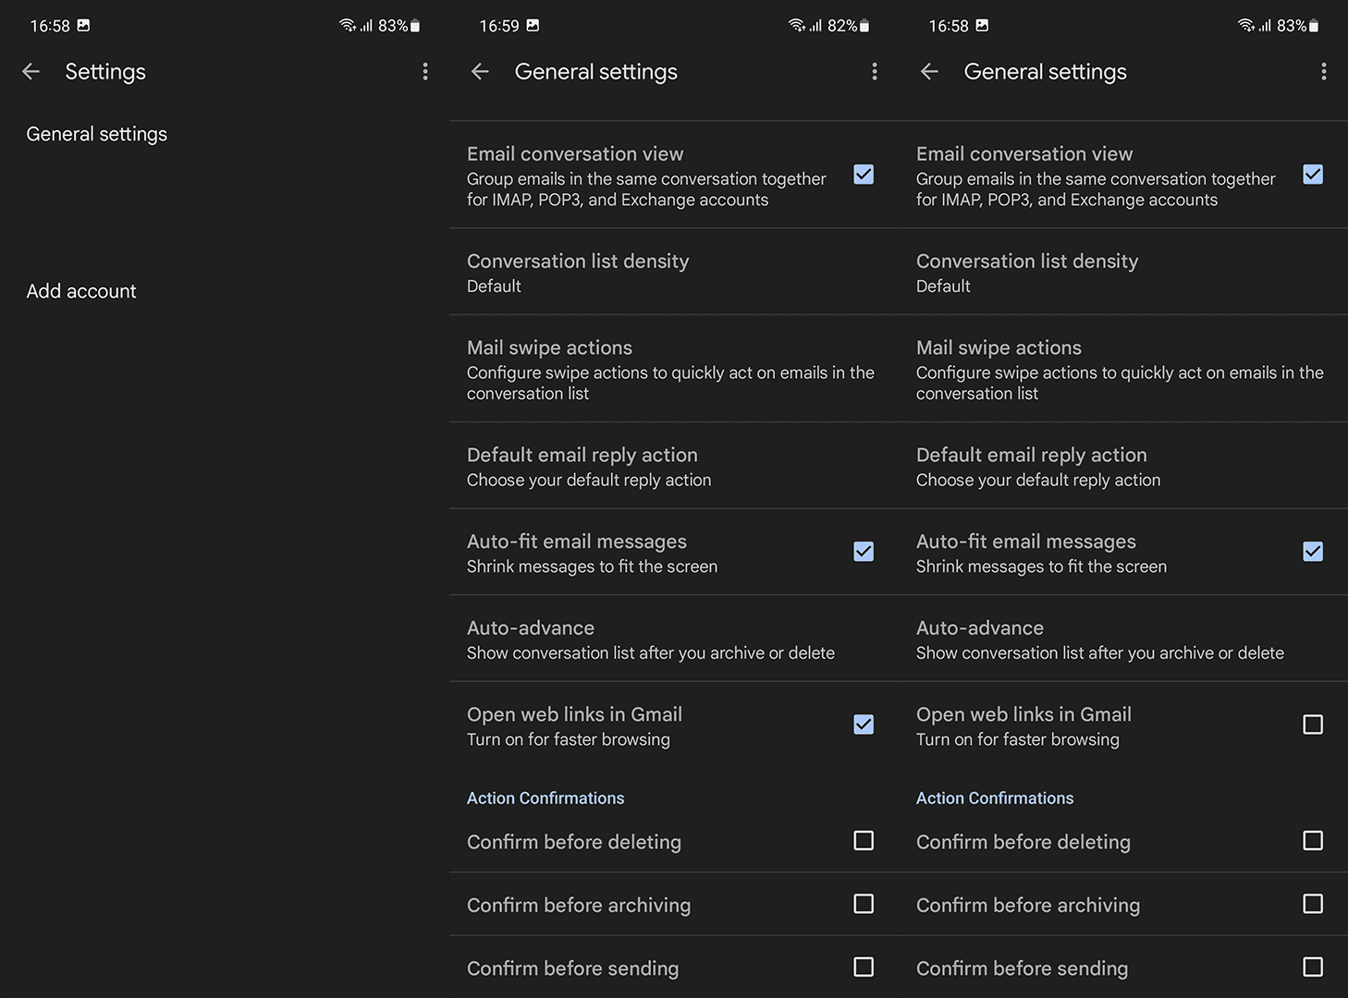Tap General settings title in middle screen
The height and width of the screenshot is (998, 1348).
(596, 72)
